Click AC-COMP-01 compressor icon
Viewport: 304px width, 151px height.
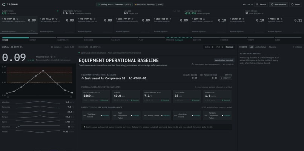pos(17,19)
